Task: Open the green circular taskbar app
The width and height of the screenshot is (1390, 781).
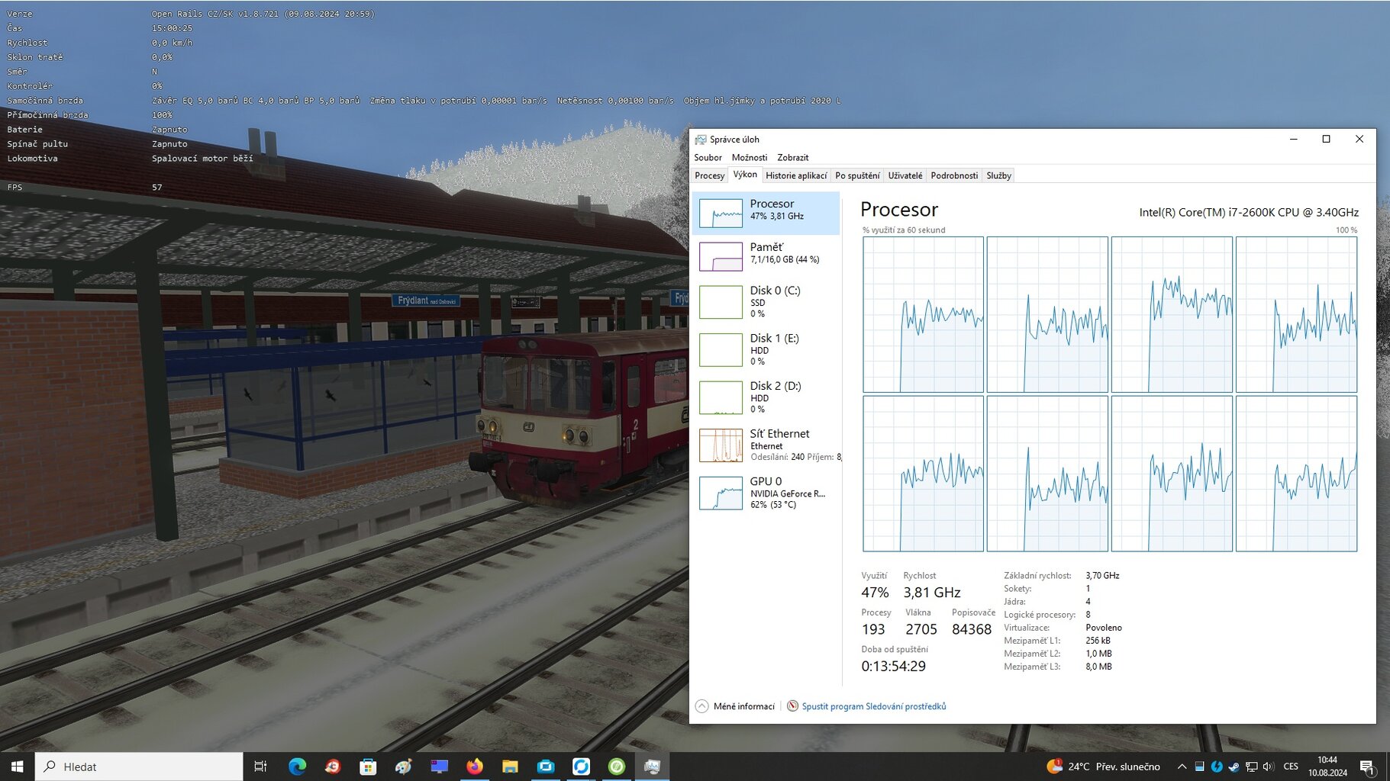Action: click(x=617, y=767)
